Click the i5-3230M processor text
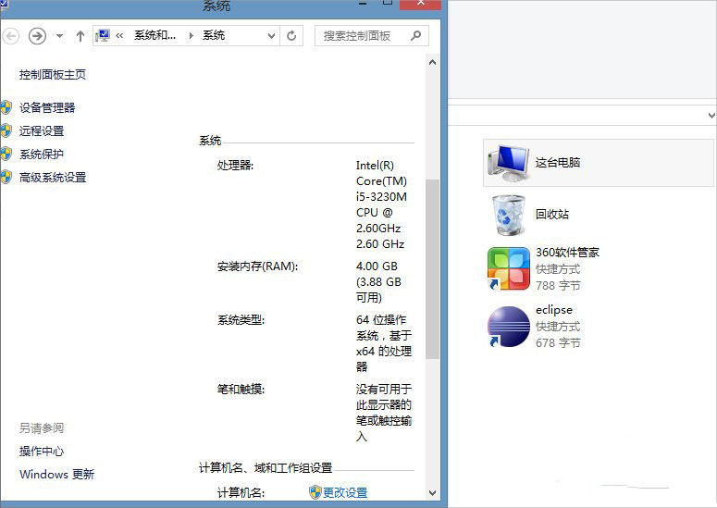 (x=381, y=196)
